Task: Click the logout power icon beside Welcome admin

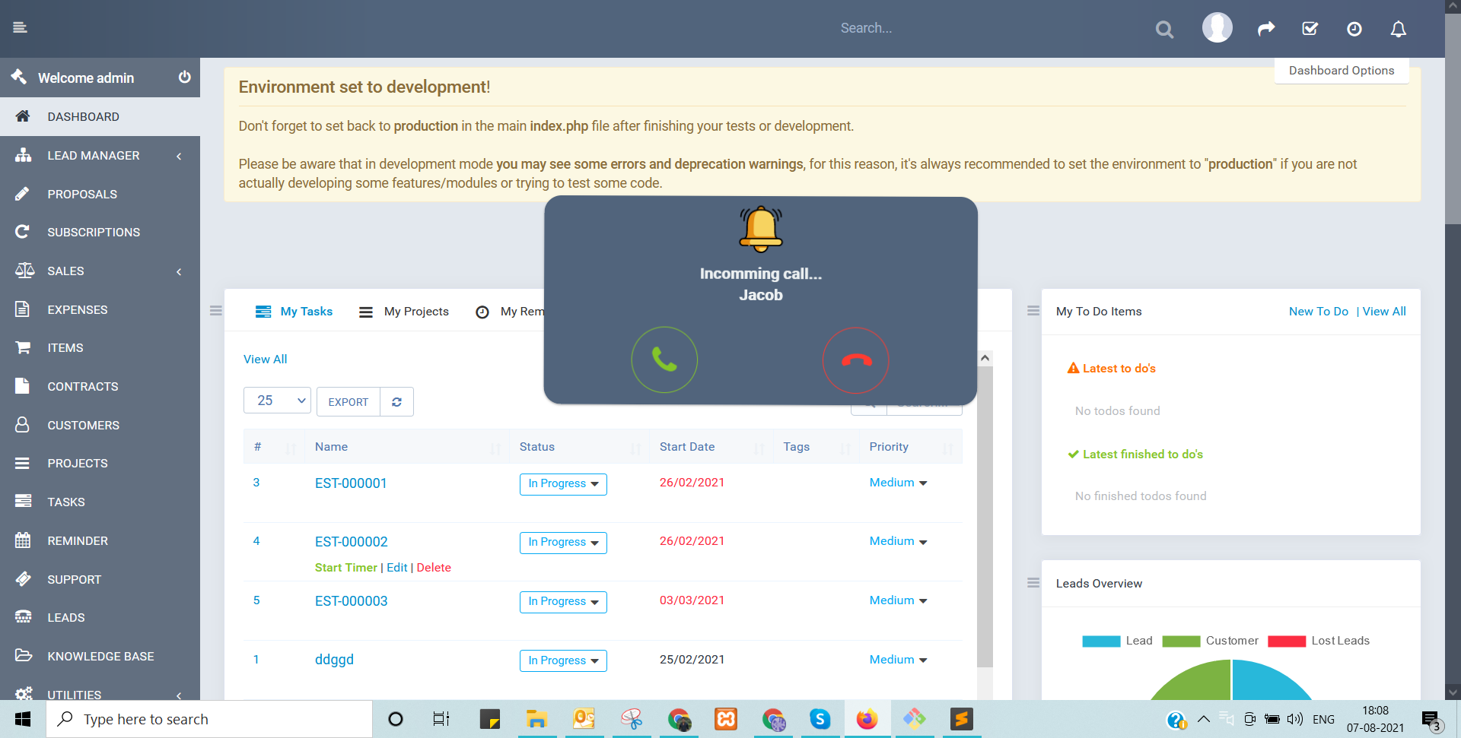Action: coord(183,77)
